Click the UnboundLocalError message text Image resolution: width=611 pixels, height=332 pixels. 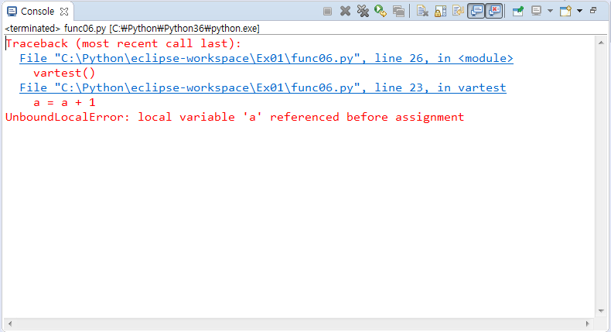(234, 117)
